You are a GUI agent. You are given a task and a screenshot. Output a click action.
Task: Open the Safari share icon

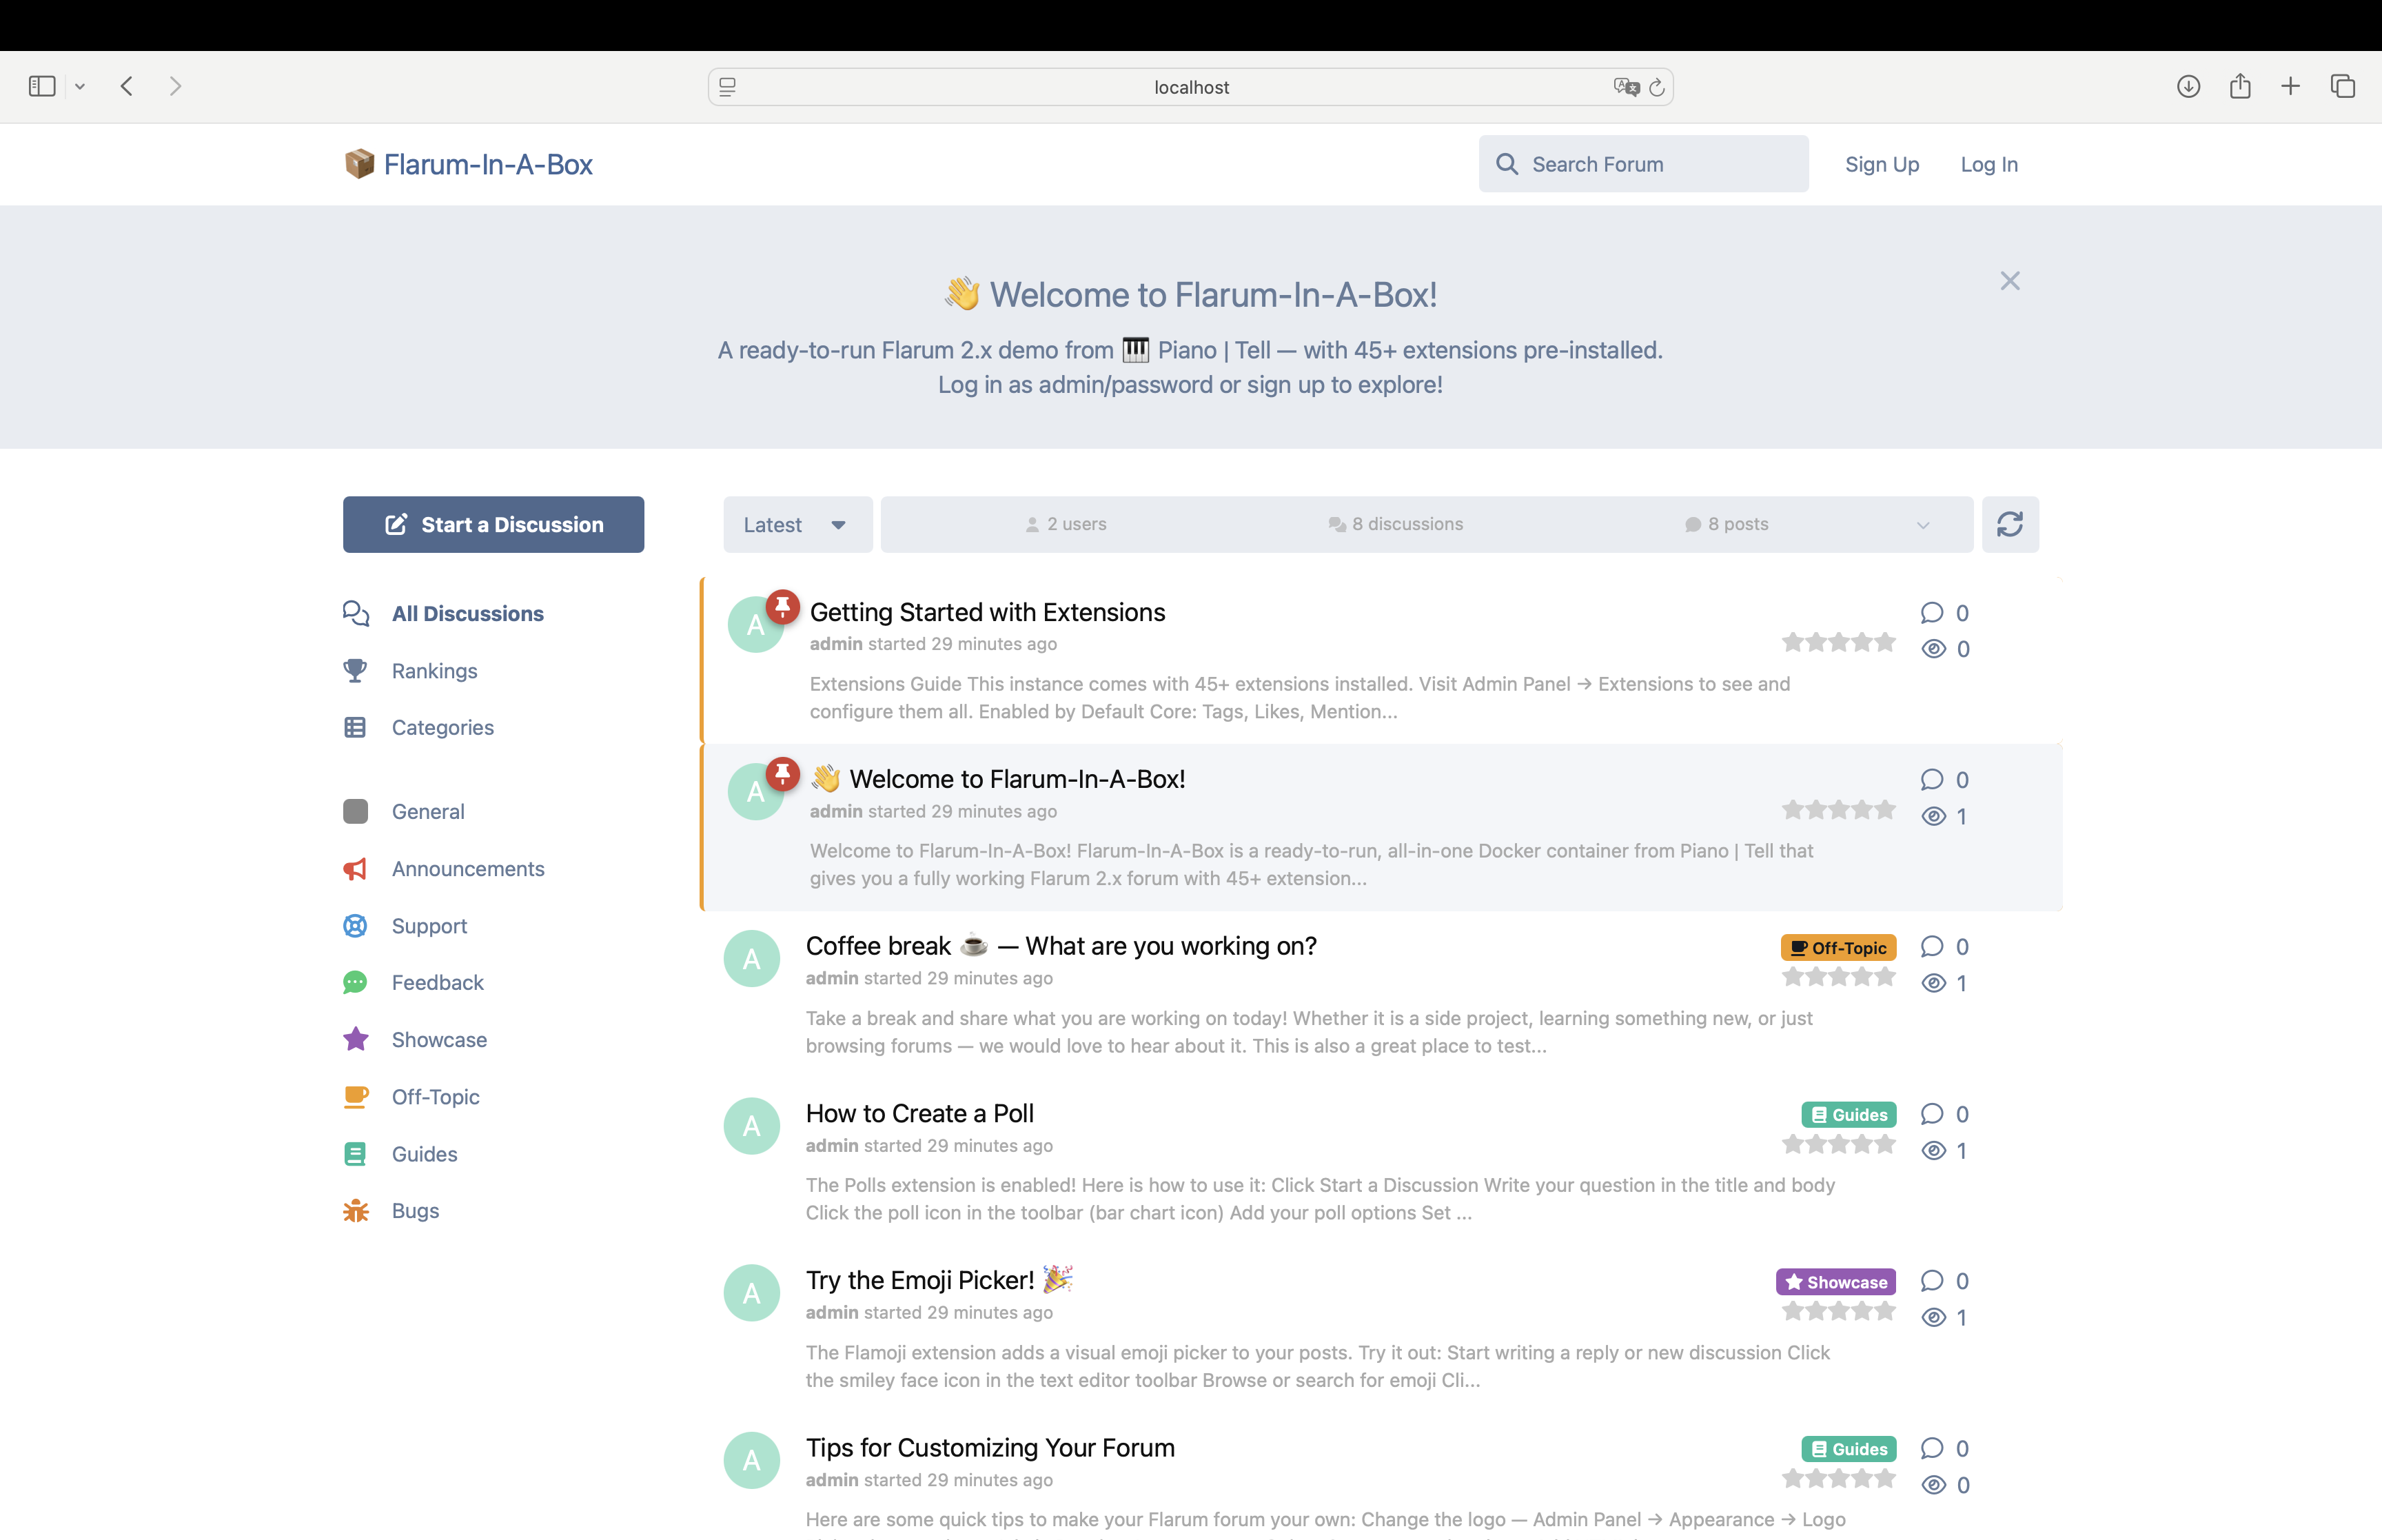[x=2240, y=86]
